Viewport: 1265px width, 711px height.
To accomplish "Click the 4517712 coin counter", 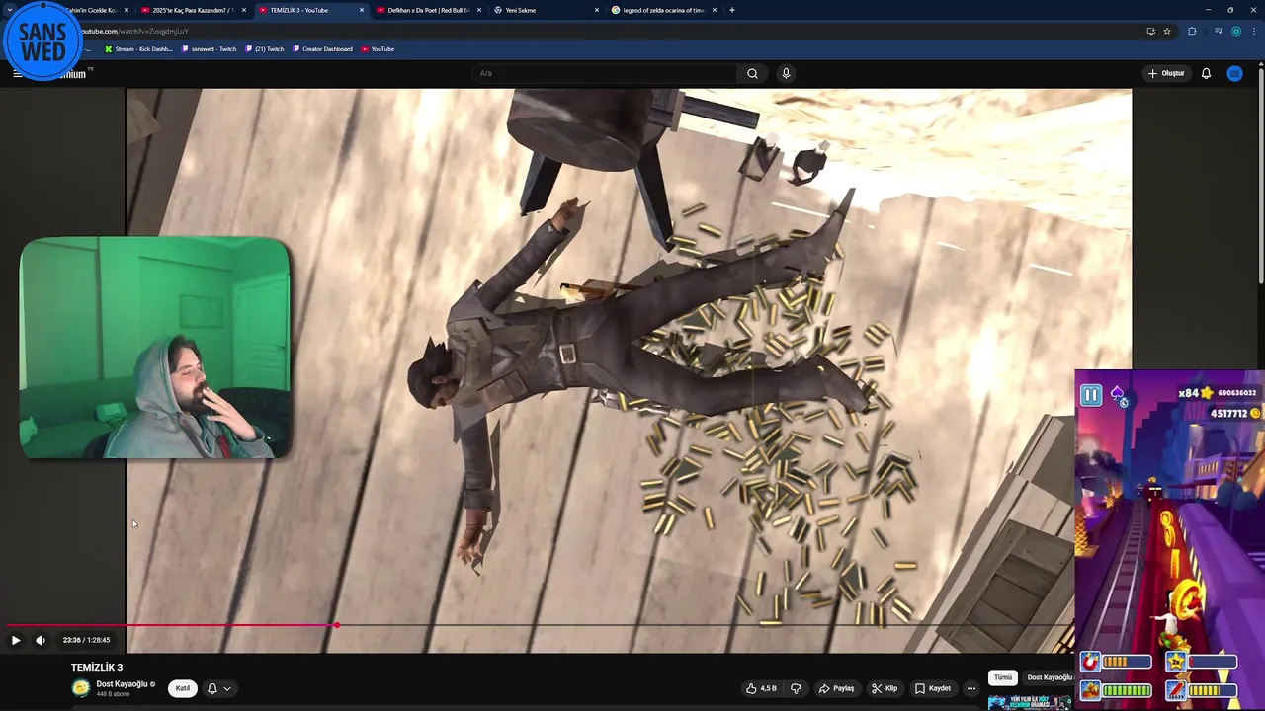I will pos(1234,414).
